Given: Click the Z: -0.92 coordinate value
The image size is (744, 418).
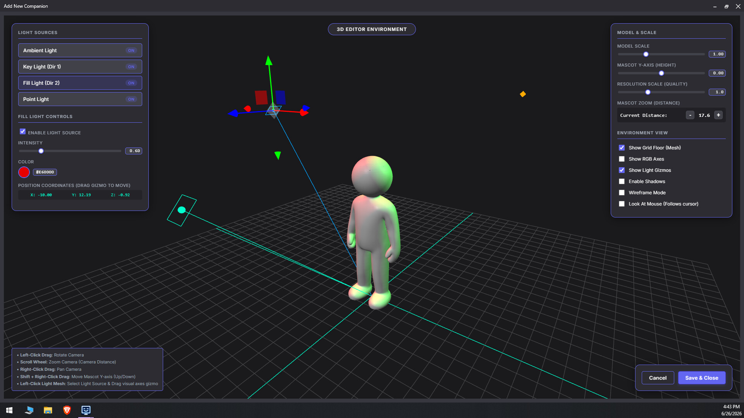Looking at the screenshot, I should (121, 195).
